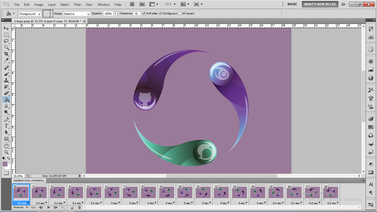Screen dimensions: 377x212
Task: Launch Bridge from the Br icon
Action: (132, 4)
